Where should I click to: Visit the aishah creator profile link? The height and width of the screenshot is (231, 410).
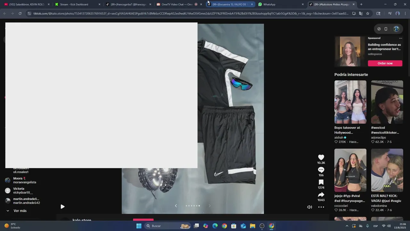point(339,137)
